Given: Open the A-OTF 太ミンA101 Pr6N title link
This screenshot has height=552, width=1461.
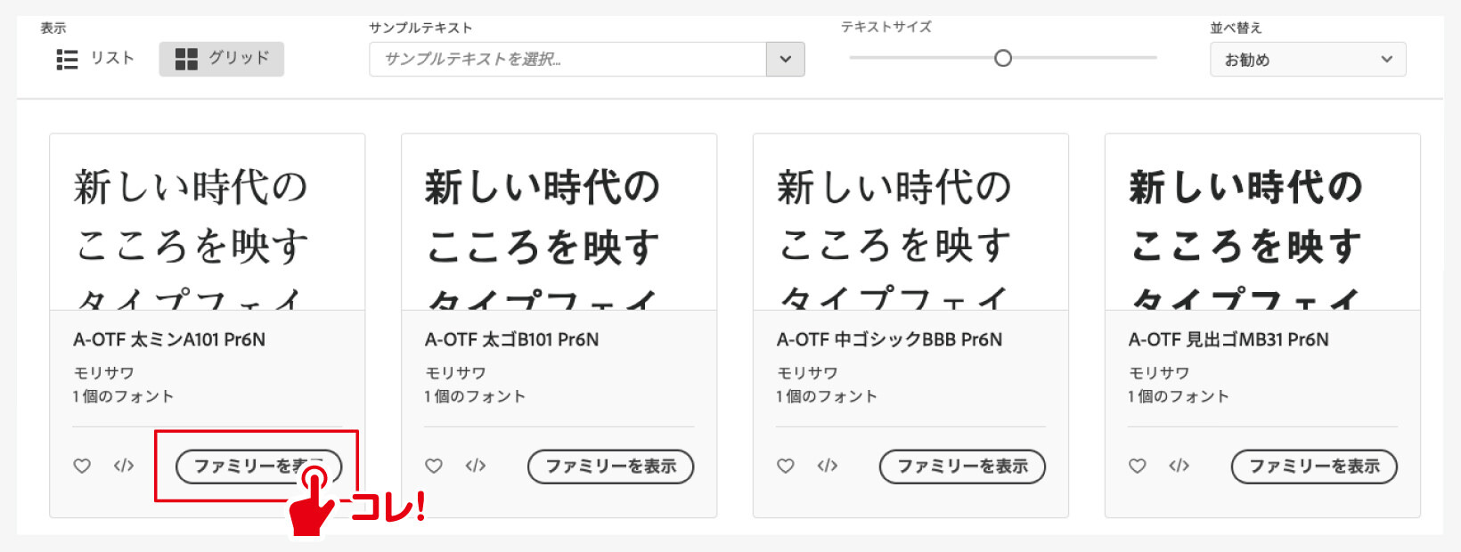Looking at the screenshot, I should click(169, 339).
